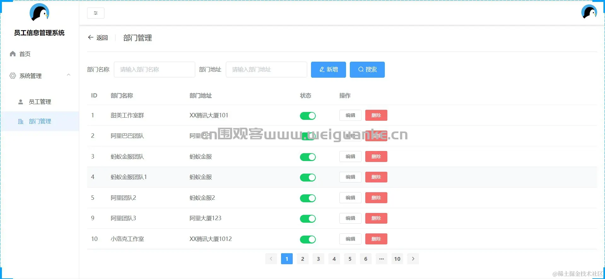Click the pagination ellipsis button
605x279 pixels.
381,259
